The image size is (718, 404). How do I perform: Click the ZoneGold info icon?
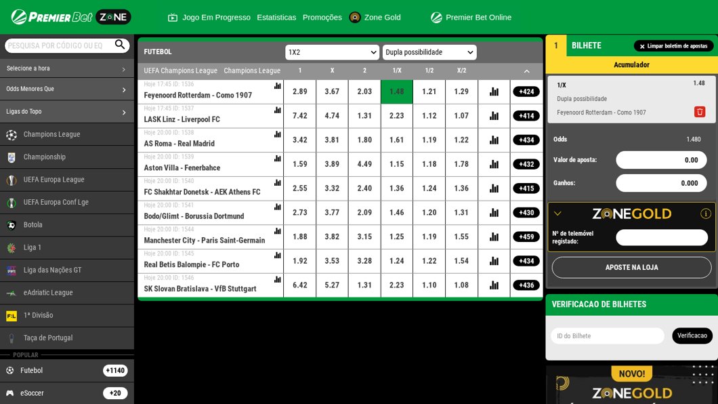point(705,214)
